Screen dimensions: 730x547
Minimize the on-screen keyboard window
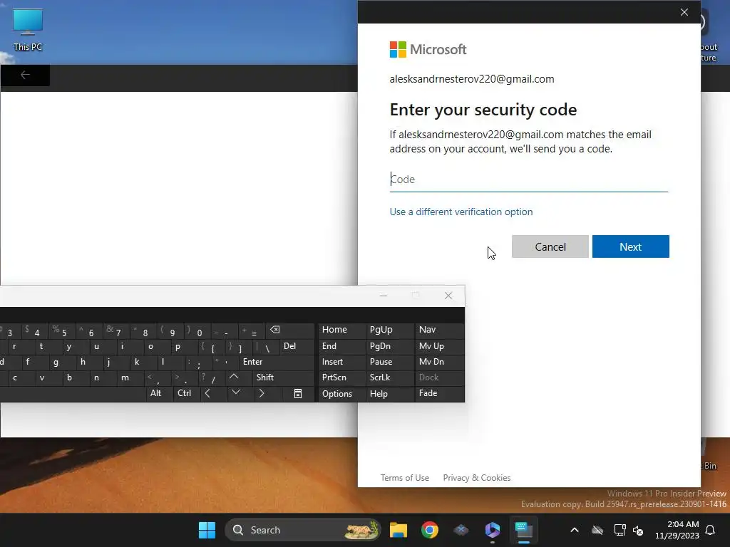[x=383, y=296]
